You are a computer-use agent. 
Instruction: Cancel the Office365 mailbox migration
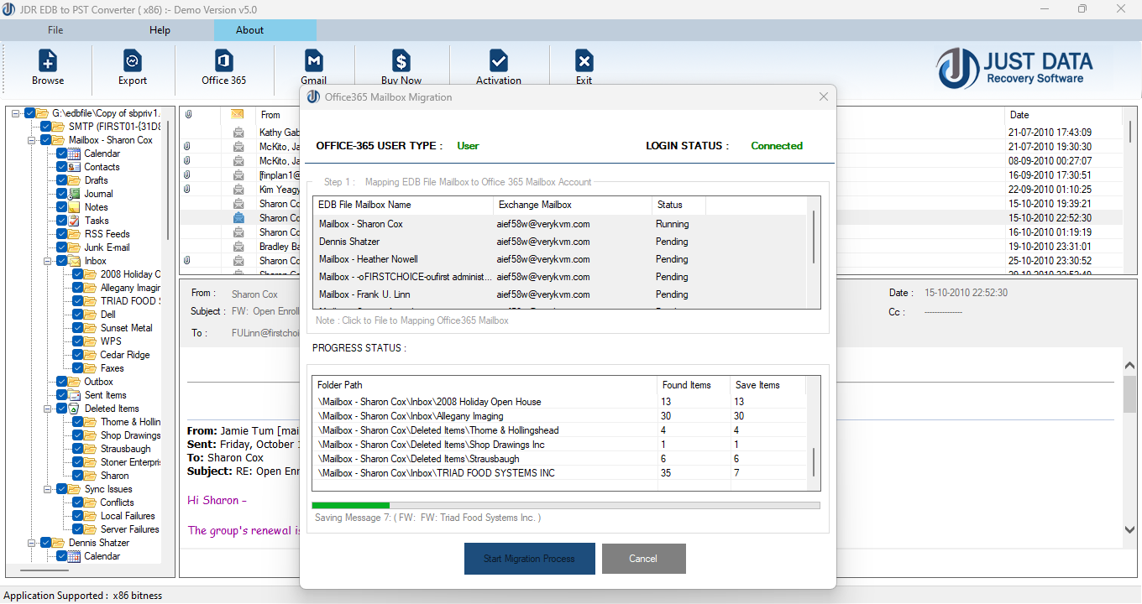[643, 558]
